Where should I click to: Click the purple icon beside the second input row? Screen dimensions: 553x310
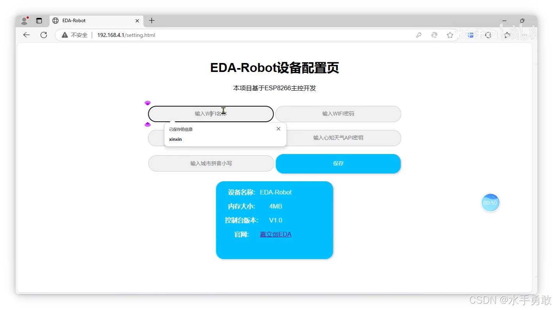[x=147, y=124]
